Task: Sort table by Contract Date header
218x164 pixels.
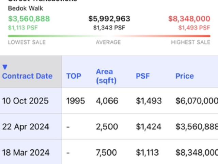Action: tap(27, 76)
